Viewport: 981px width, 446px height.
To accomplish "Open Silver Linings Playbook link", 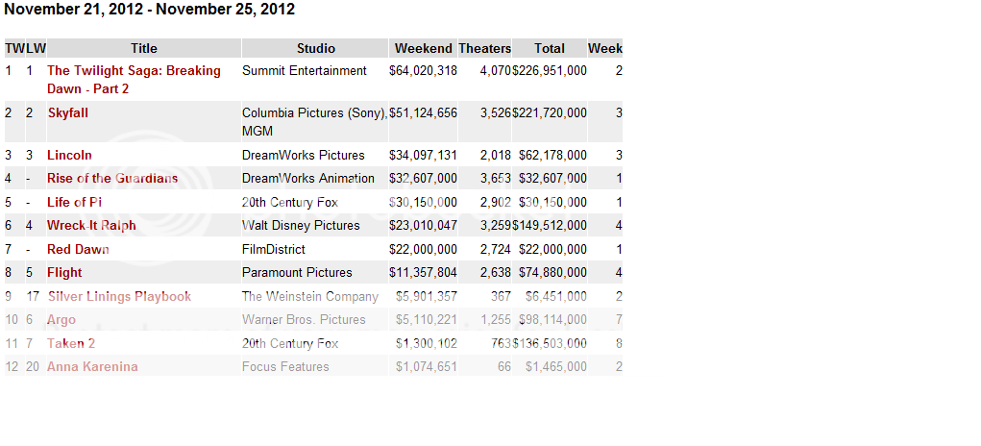I will coord(119,297).
